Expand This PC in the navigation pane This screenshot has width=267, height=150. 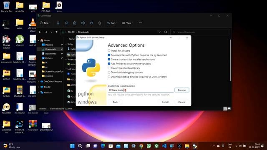[x=38, y=87]
